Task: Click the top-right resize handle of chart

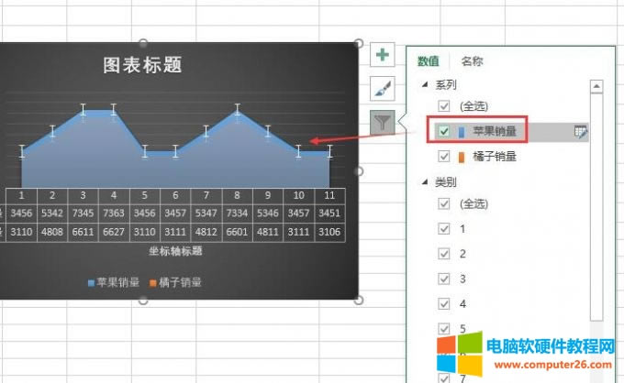Action: (359, 43)
